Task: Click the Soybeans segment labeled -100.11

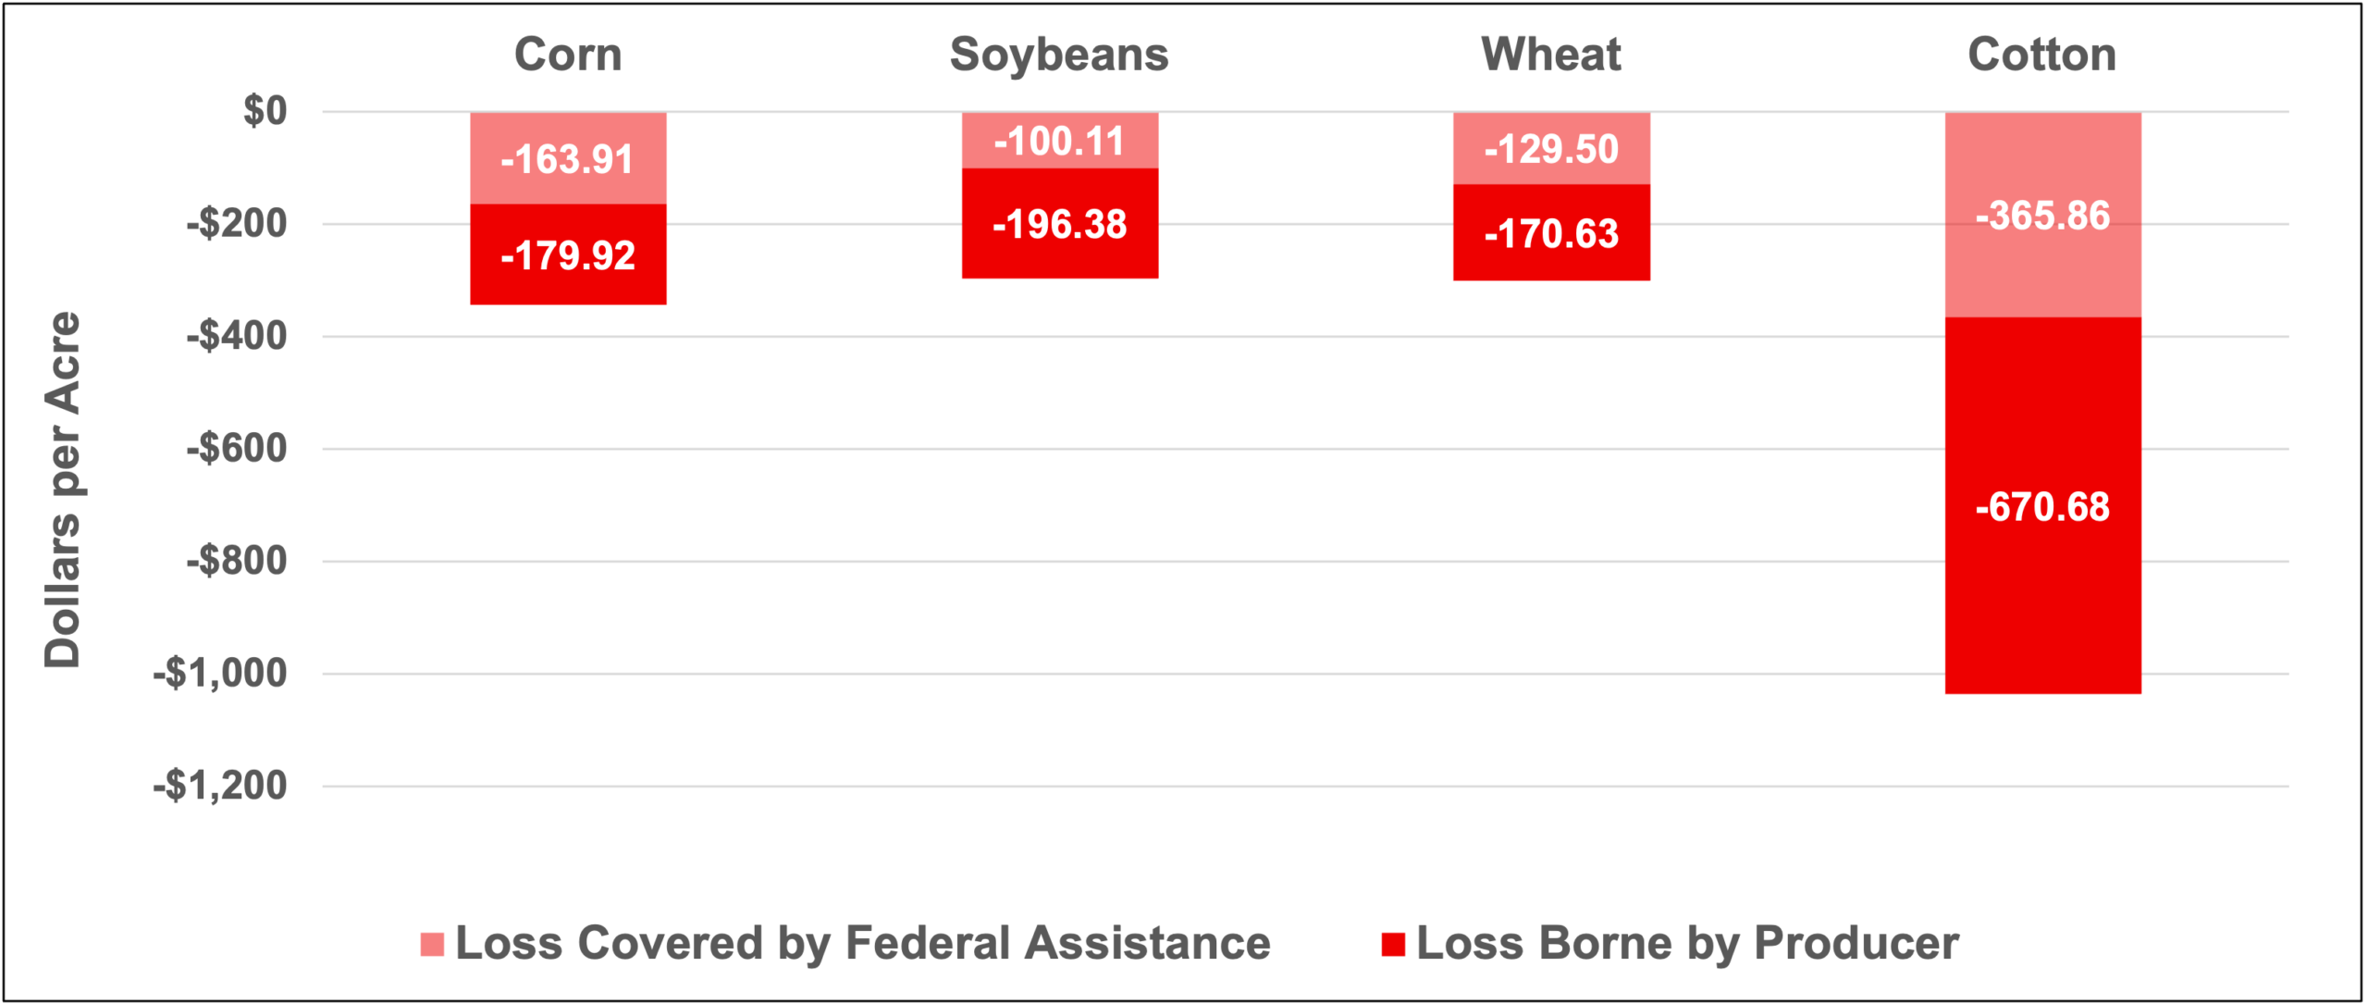Action: [x=1059, y=141]
